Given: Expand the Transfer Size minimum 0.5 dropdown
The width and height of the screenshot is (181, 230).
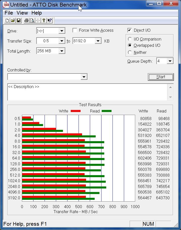Looking at the screenshot, I should 62,41.
